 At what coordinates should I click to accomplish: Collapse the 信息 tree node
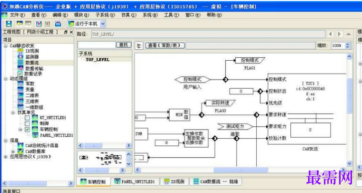pyautogui.click(x=5, y=140)
